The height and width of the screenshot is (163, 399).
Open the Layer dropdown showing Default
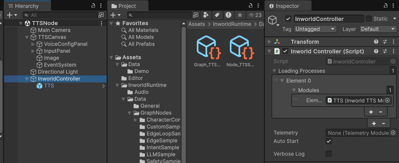pyautogui.click(x=378, y=29)
